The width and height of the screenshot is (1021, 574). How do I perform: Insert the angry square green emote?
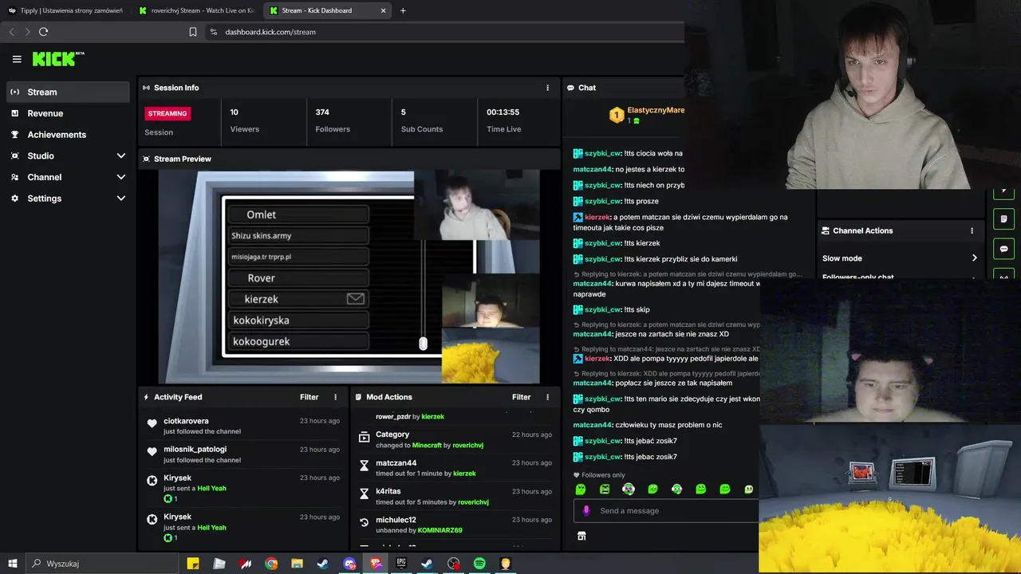pos(605,489)
